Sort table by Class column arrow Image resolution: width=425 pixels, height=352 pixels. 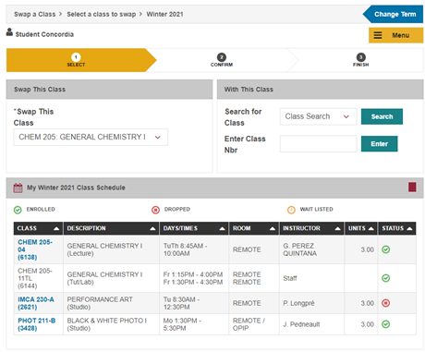56,228
